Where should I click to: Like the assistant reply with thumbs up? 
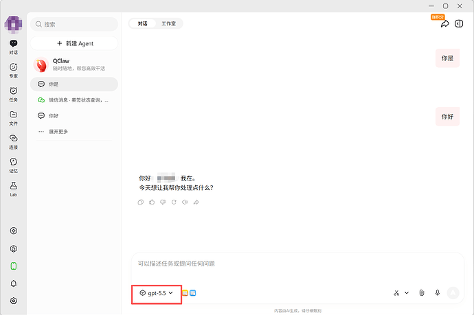pyautogui.click(x=152, y=202)
